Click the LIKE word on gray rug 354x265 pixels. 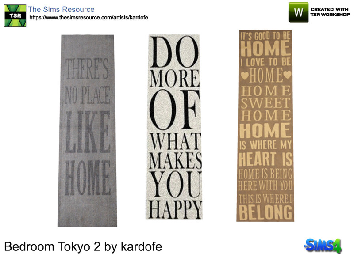[x=88, y=132]
